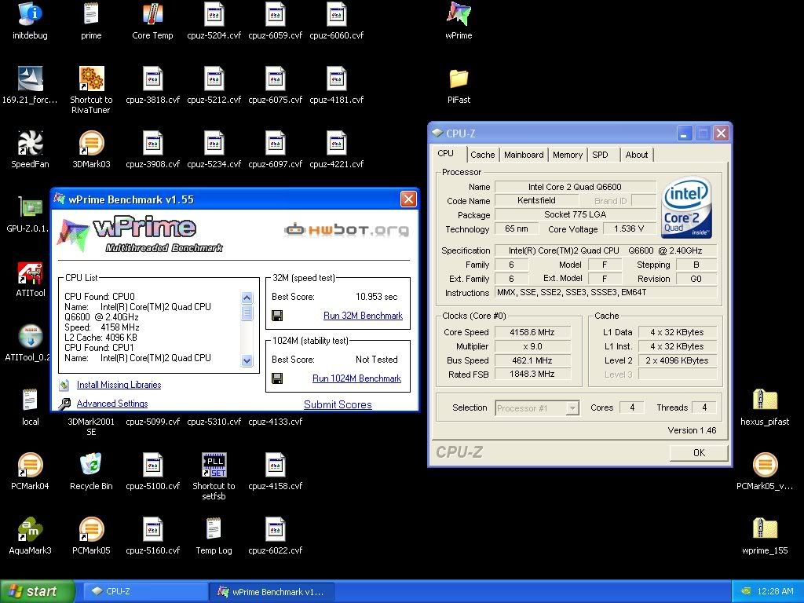Click Install Missing Libraries link
Viewport: 804px width, 603px height.
click(x=119, y=385)
